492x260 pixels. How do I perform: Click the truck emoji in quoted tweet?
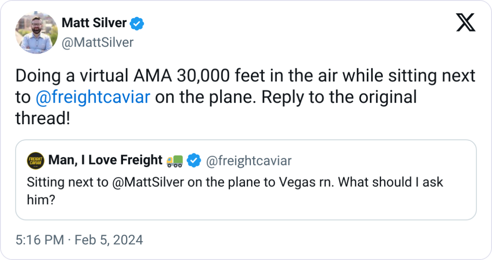click(174, 160)
